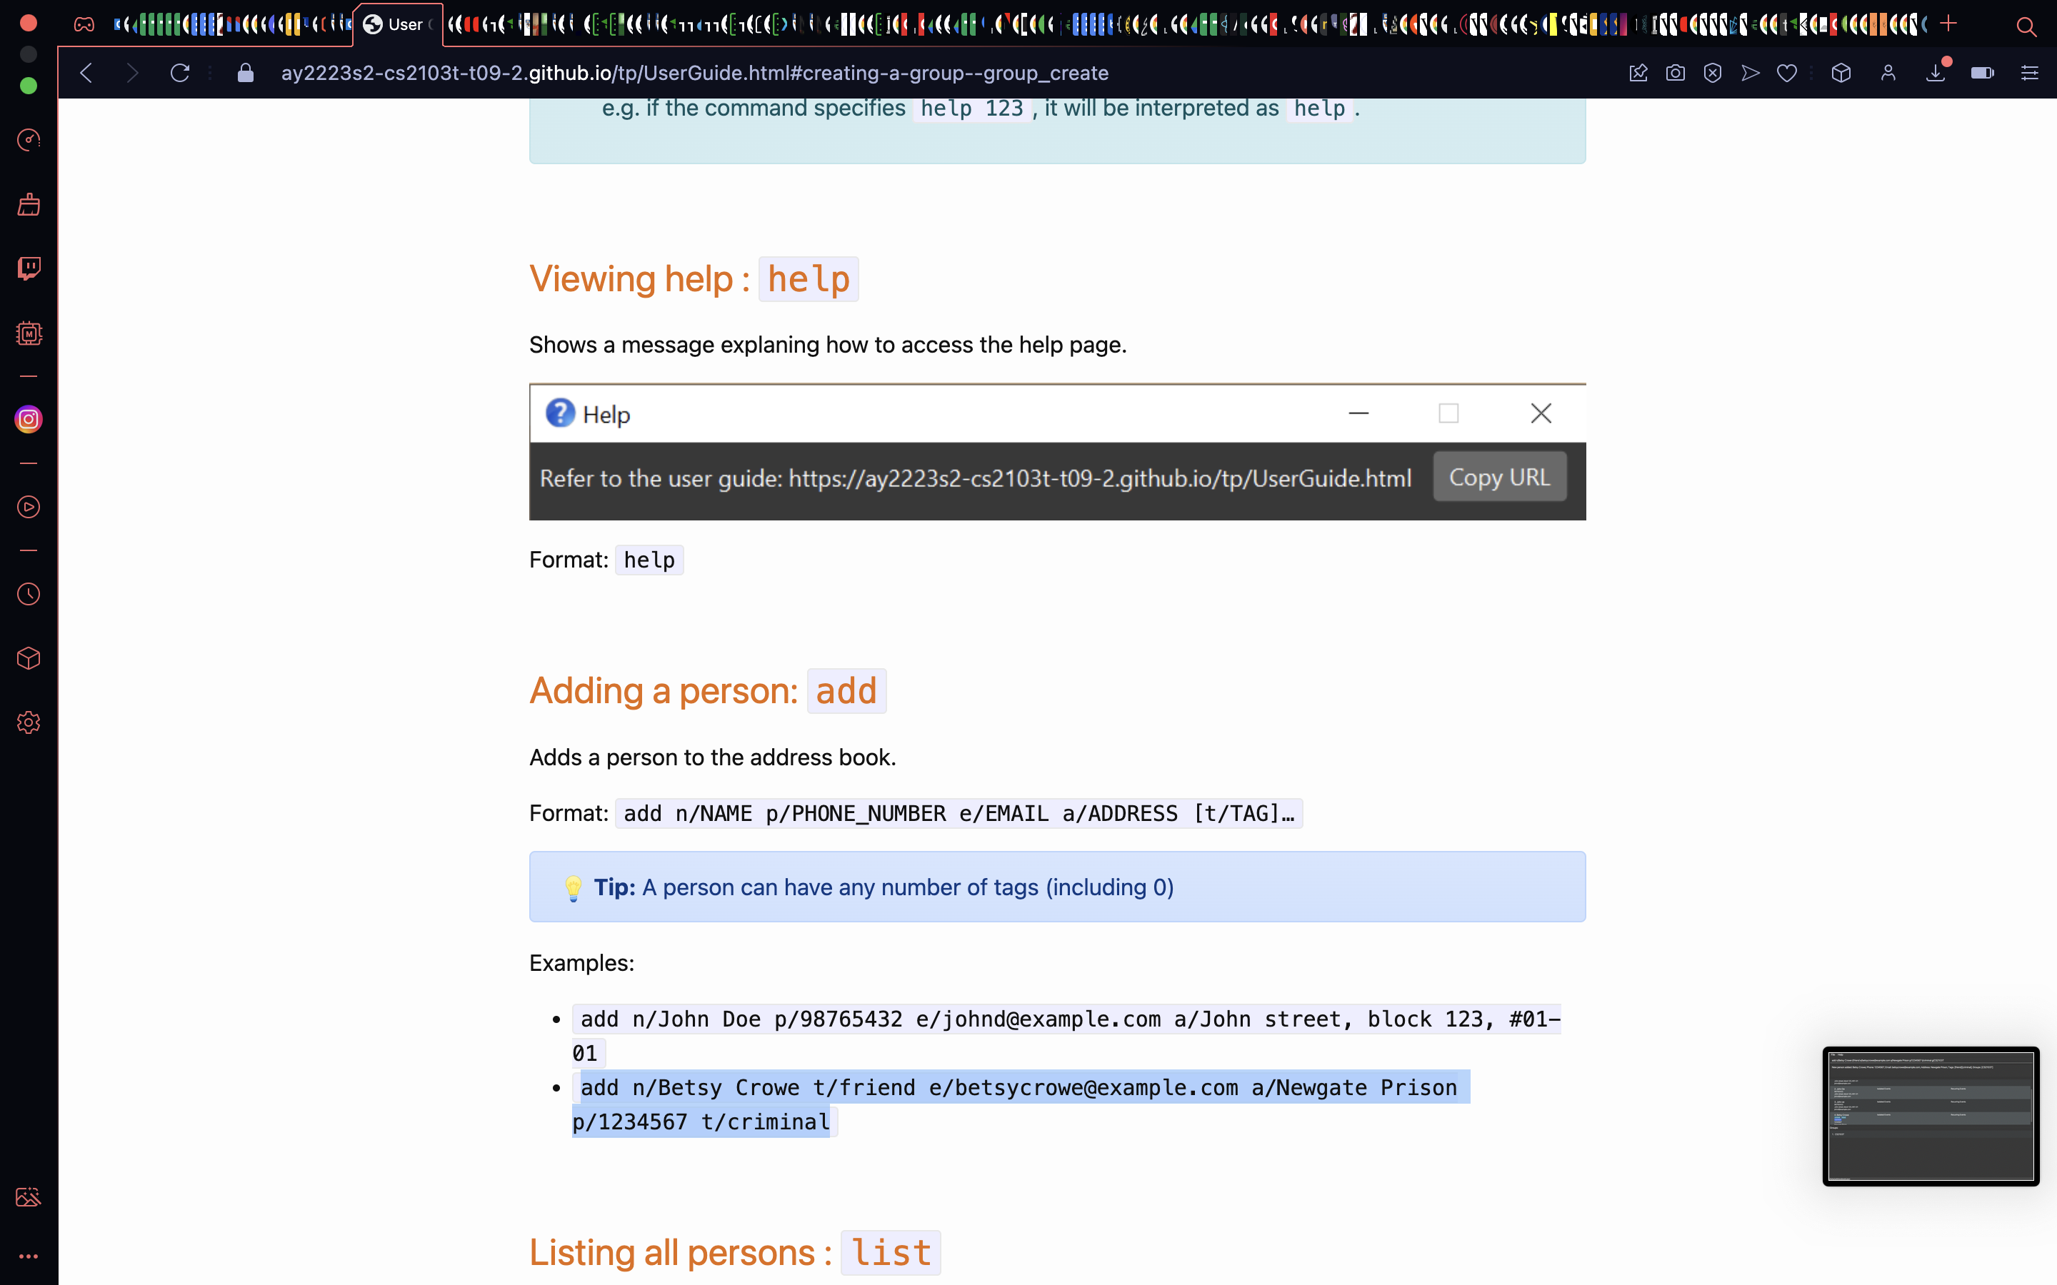Click the GX Cleaner sidebar icon
The image size is (2057, 1285).
pyautogui.click(x=29, y=205)
